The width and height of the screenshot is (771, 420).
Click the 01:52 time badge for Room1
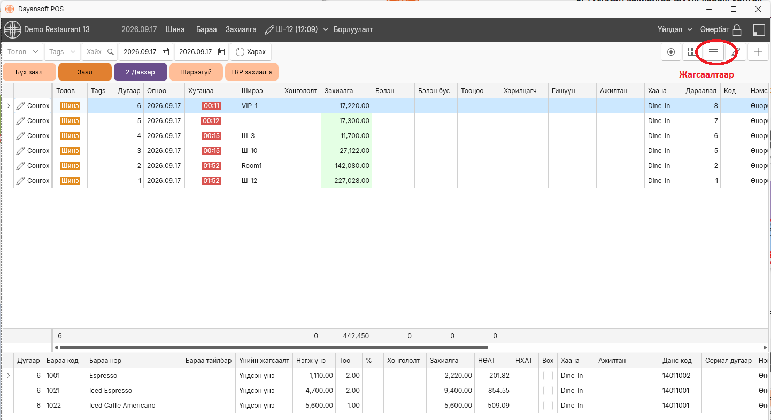tap(211, 166)
